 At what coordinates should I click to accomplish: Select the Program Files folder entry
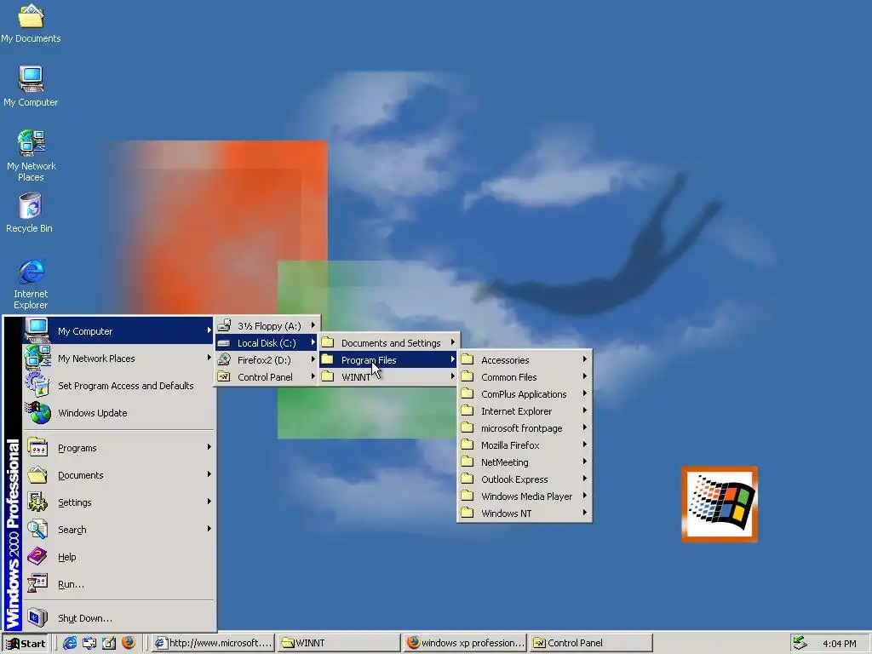click(x=388, y=360)
